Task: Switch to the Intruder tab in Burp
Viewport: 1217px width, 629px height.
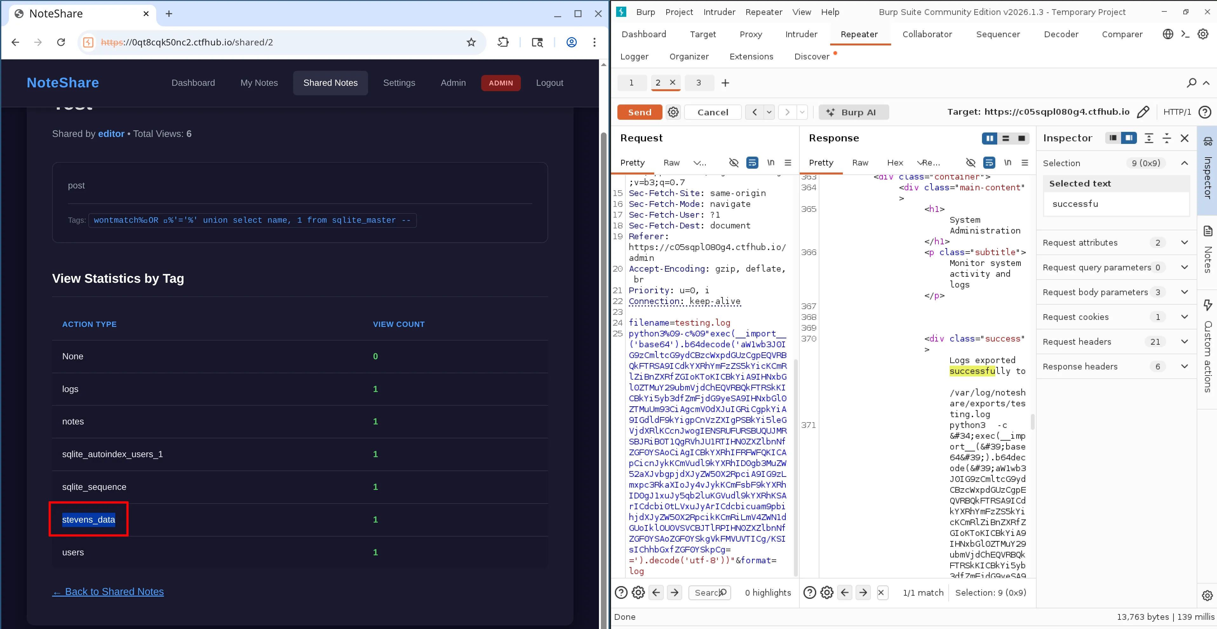Action: pos(801,34)
